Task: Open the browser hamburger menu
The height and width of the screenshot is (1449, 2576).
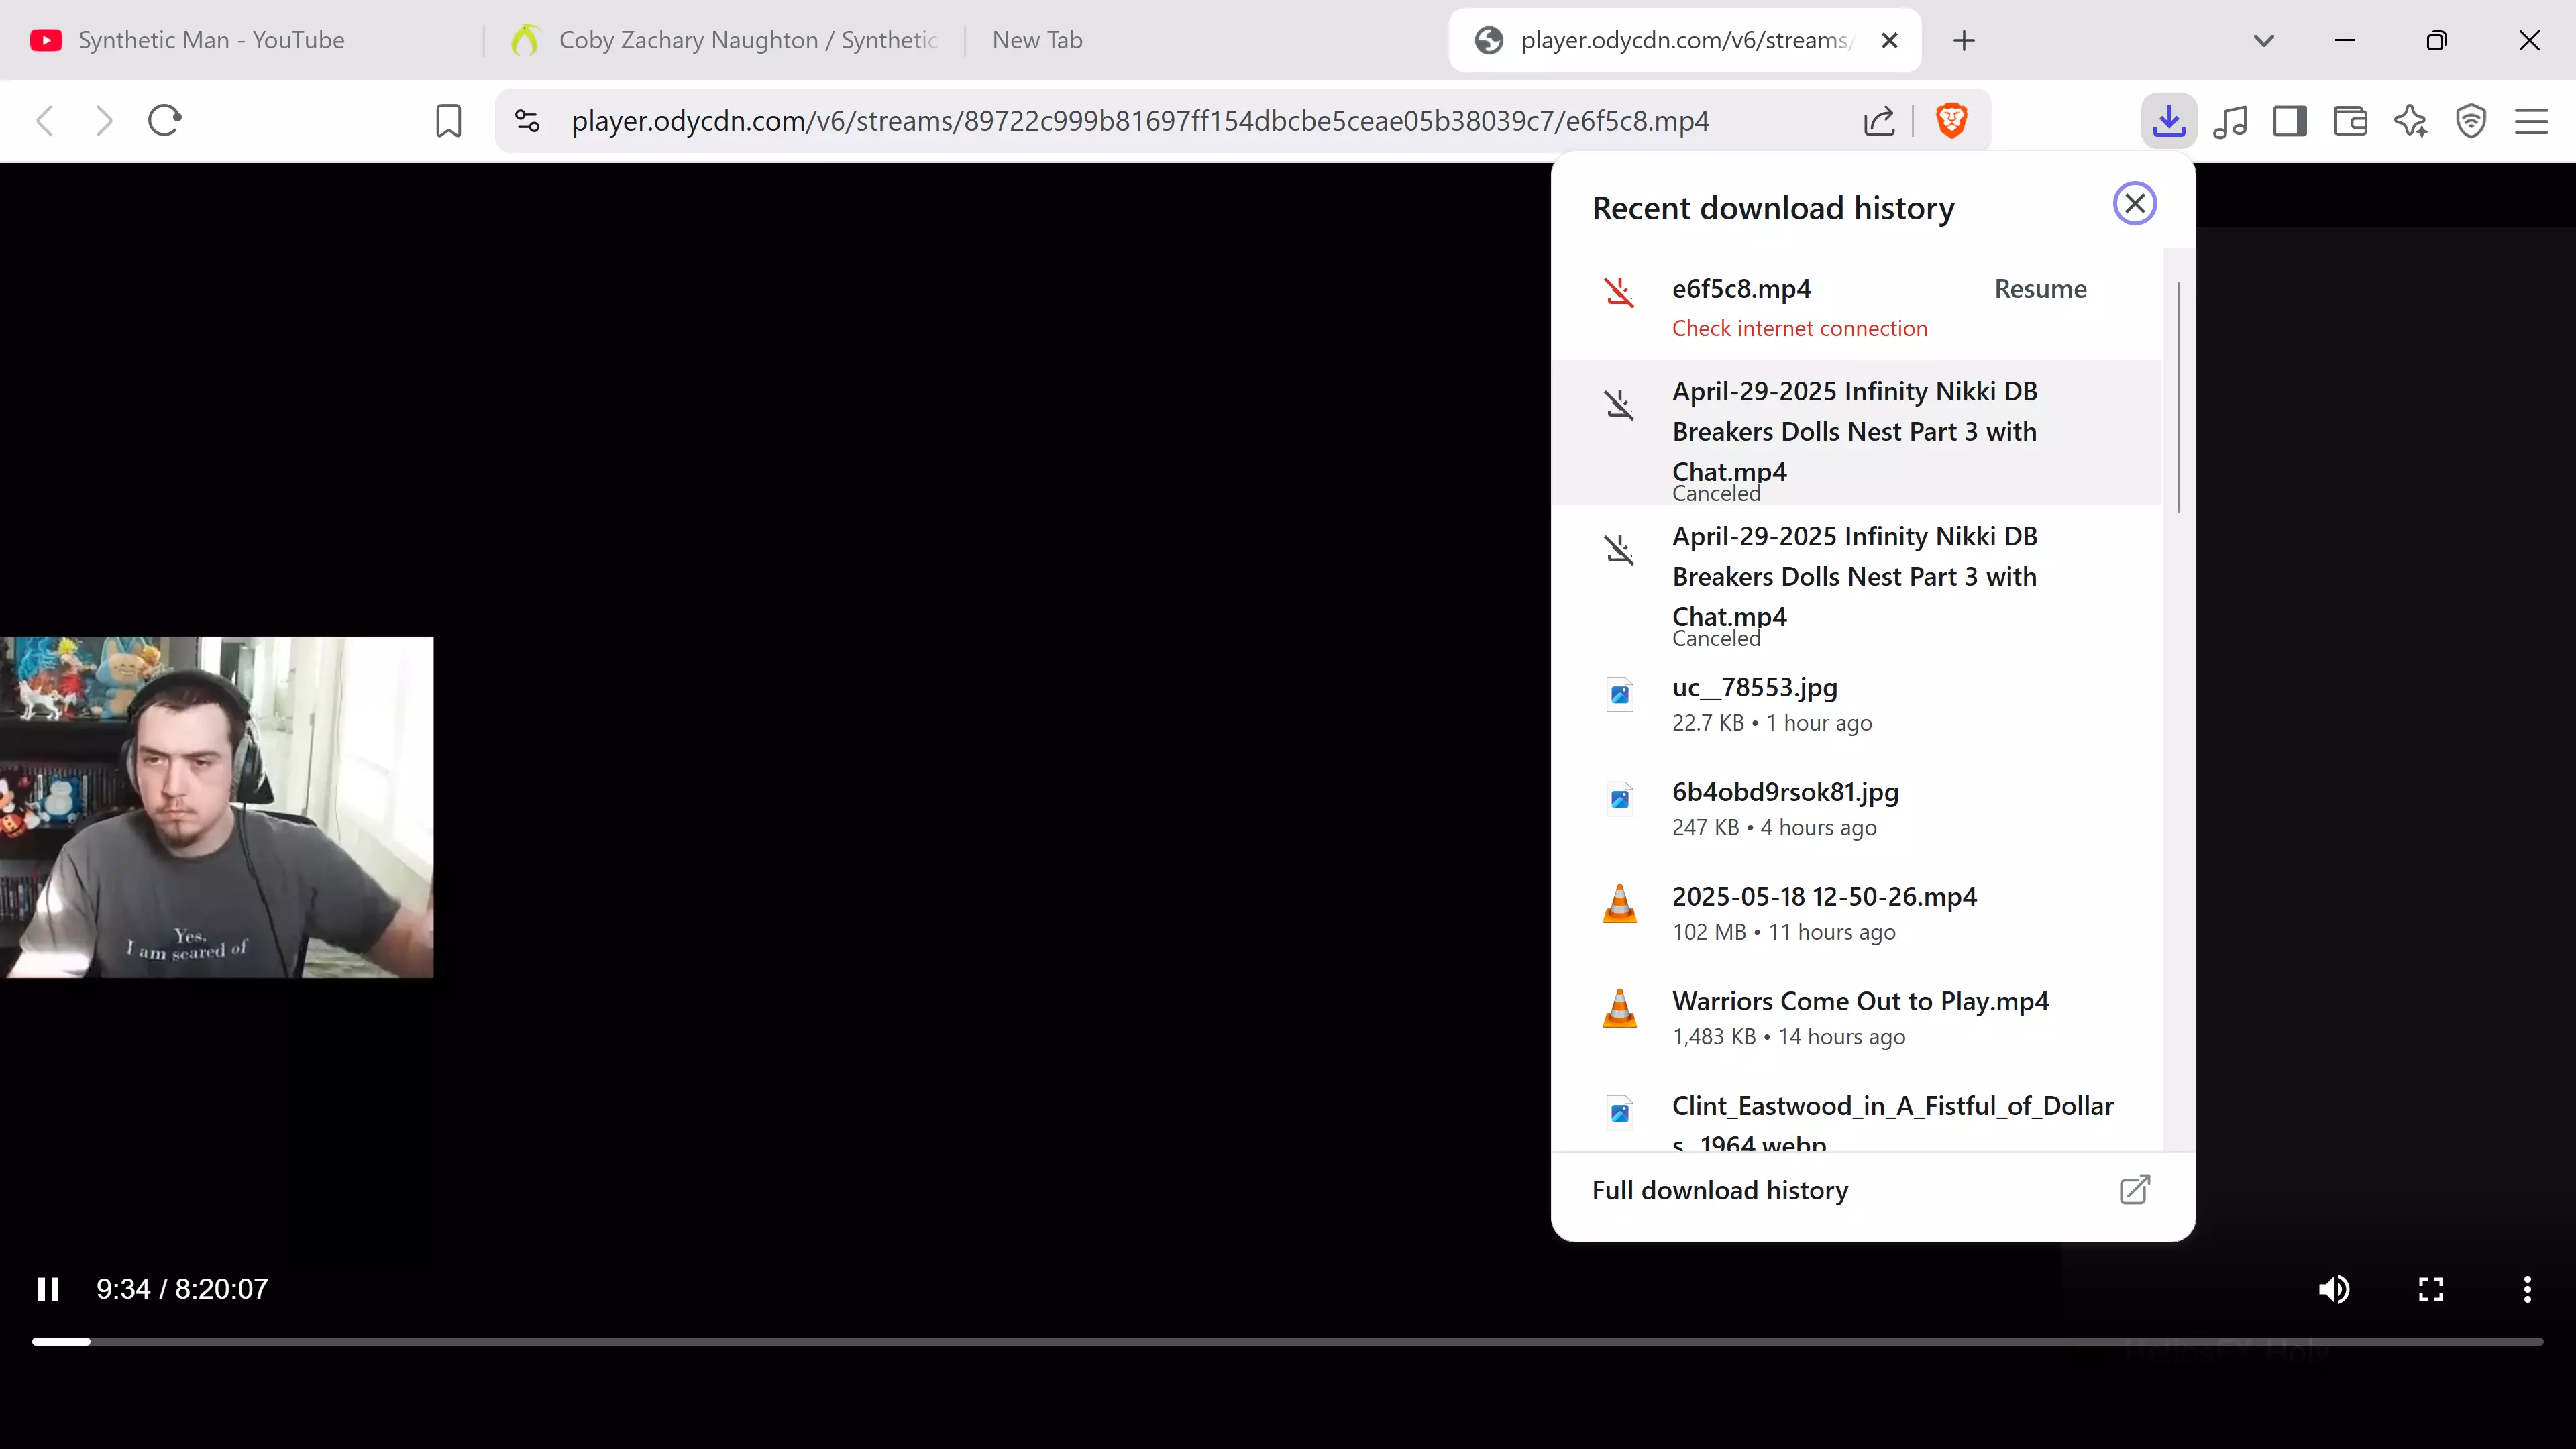Action: [x=2531, y=121]
